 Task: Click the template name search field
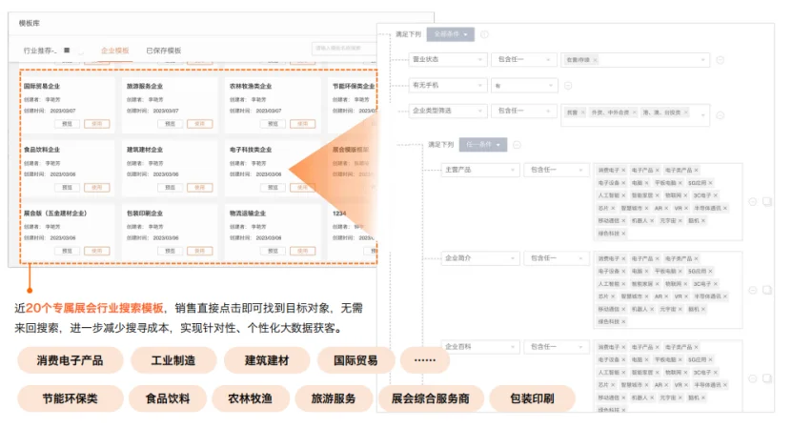click(344, 49)
